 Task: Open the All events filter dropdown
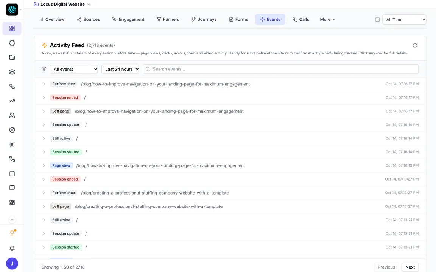pyautogui.click(x=74, y=69)
